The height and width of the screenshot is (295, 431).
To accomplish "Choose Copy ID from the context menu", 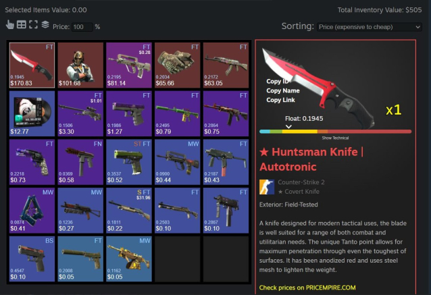I will [x=278, y=81].
